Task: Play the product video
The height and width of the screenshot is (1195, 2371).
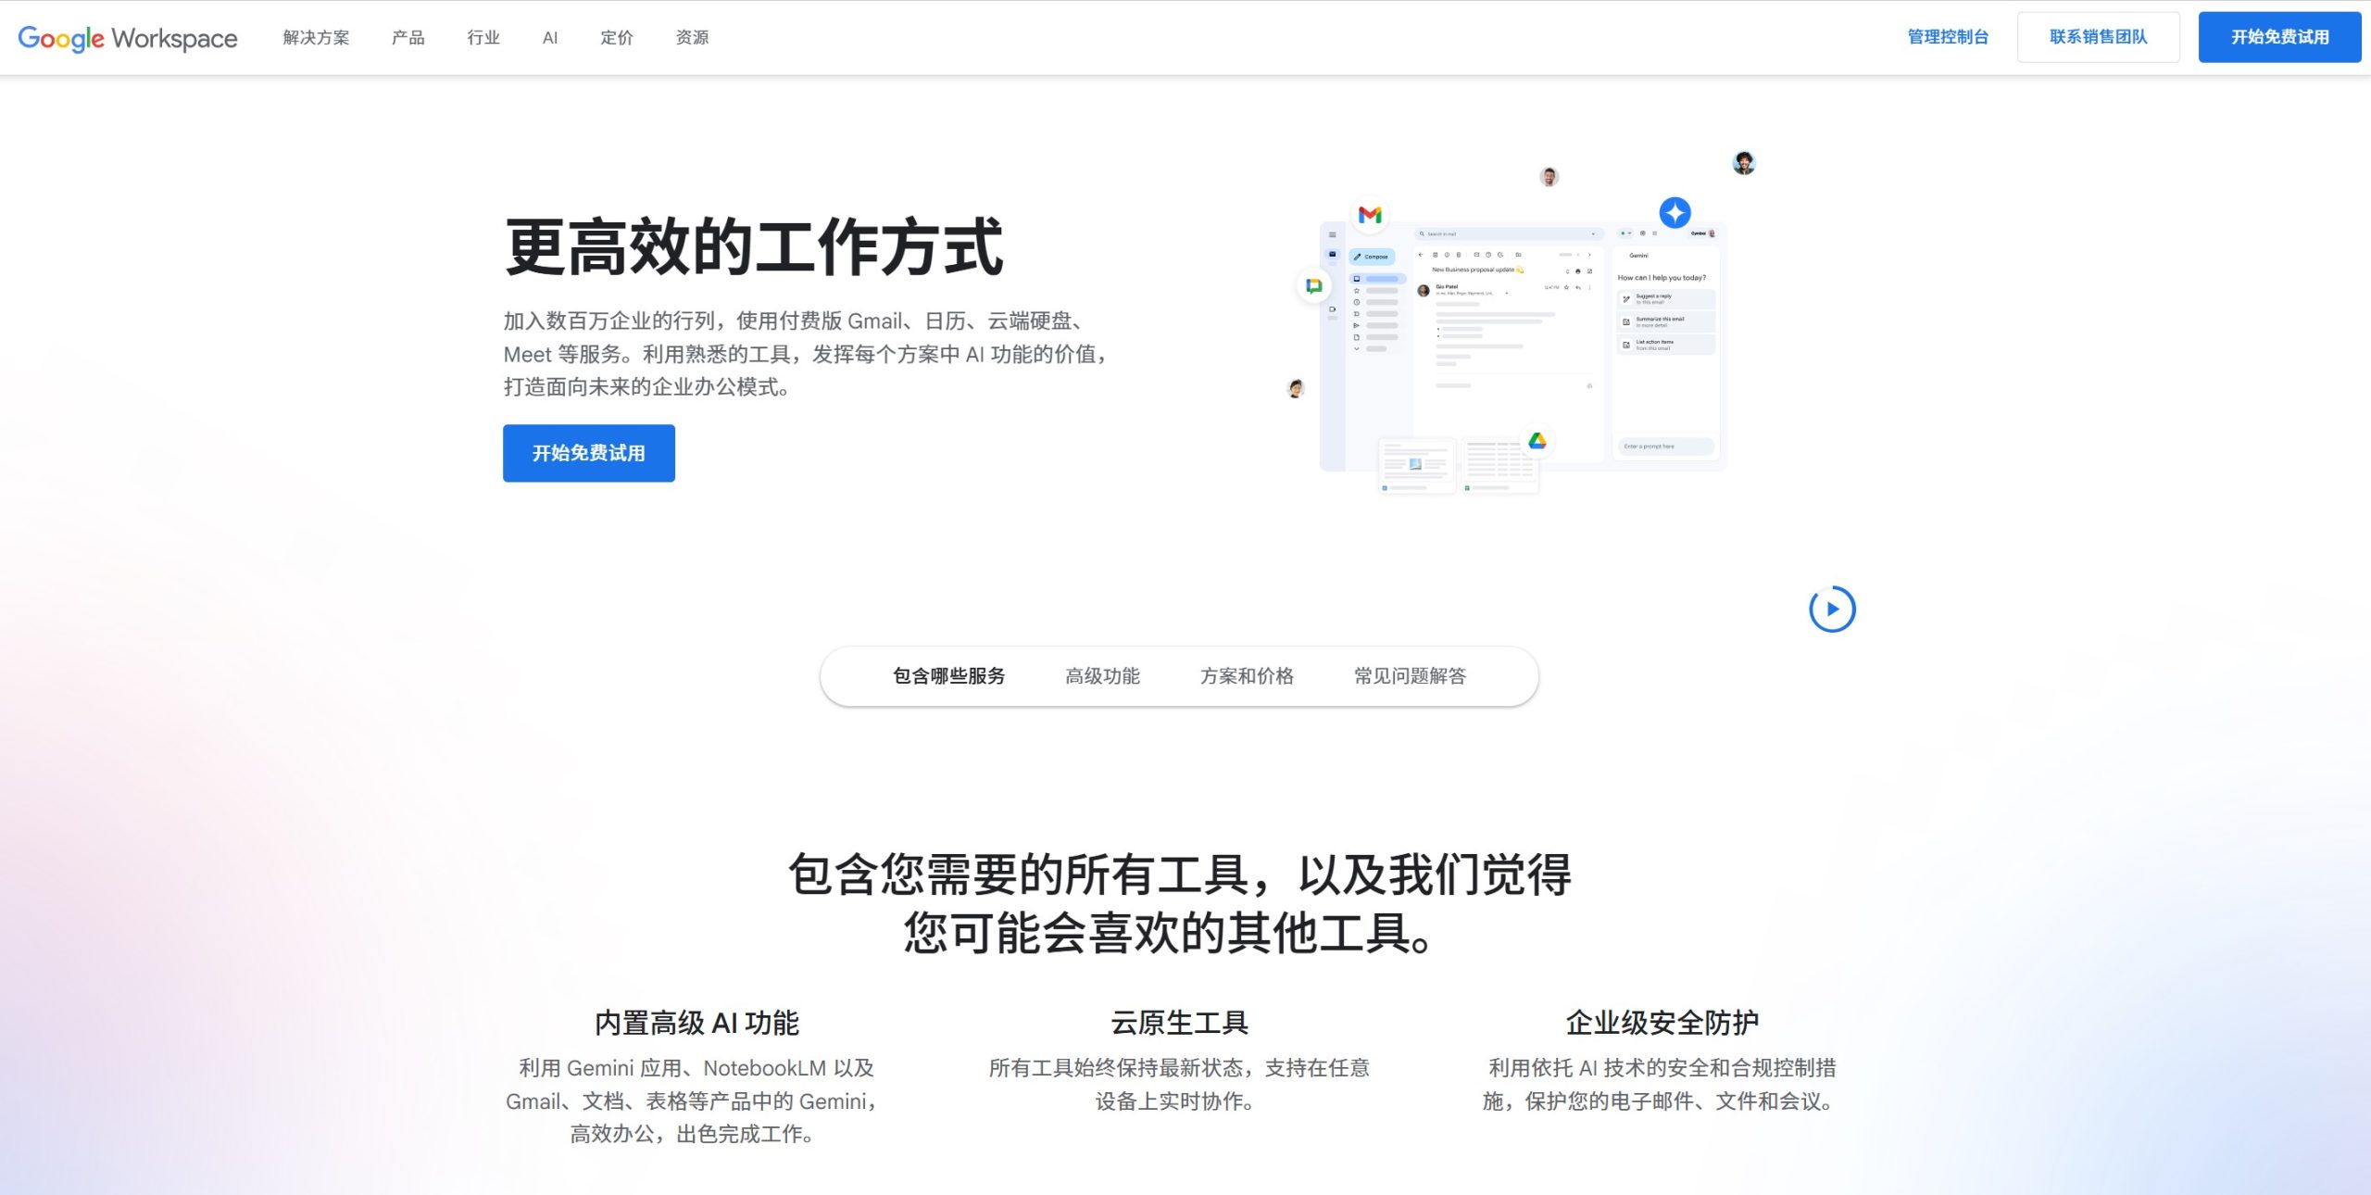Action: pyautogui.click(x=1831, y=609)
